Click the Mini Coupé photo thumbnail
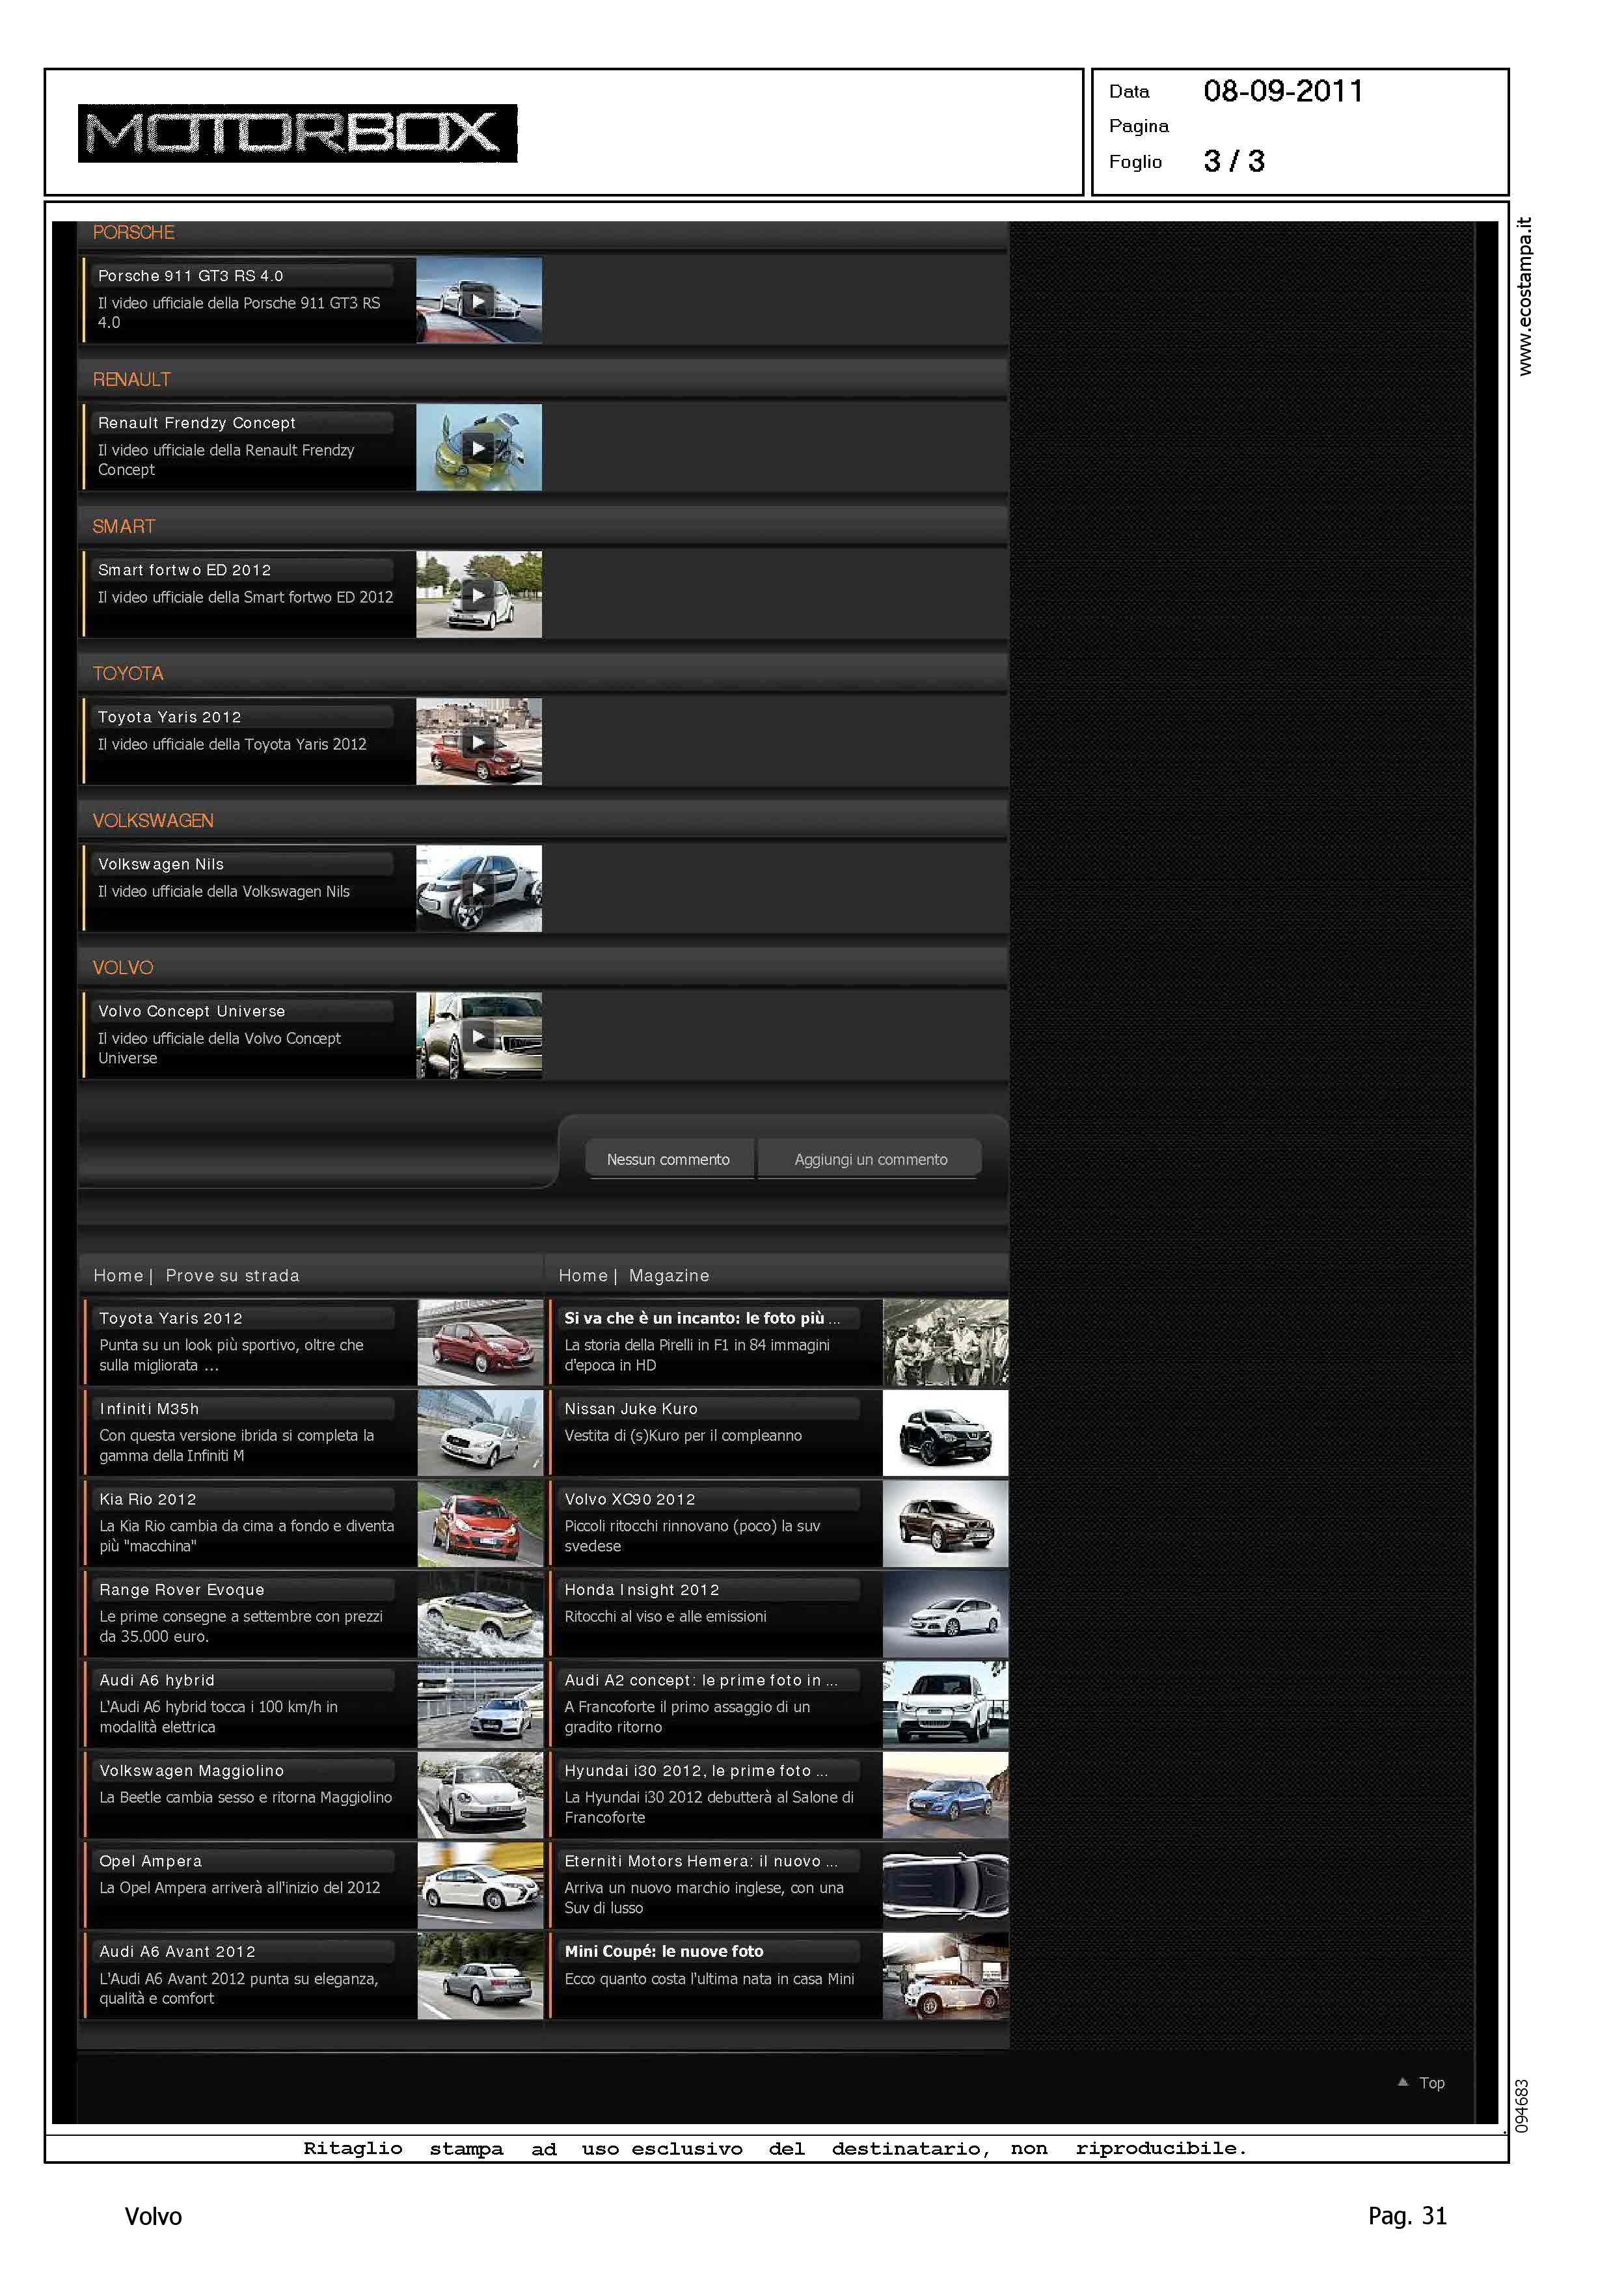Image resolution: width=1624 pixels, height=2279 pixels. [x=945, y=1976]
